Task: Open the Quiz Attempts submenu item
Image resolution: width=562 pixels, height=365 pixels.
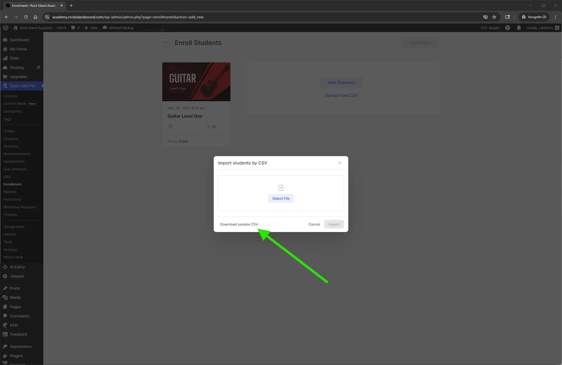Action: point(15,169)
